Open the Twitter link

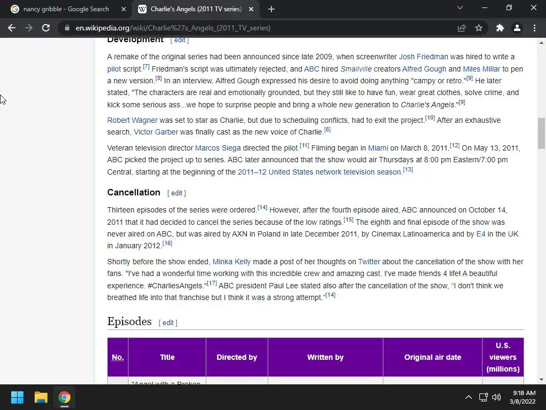(x=369, y=262)
